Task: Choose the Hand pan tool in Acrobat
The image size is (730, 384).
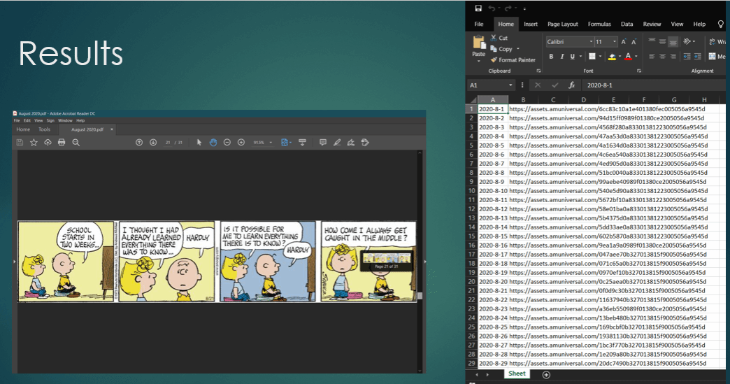Action: click(x=213, y=143)
